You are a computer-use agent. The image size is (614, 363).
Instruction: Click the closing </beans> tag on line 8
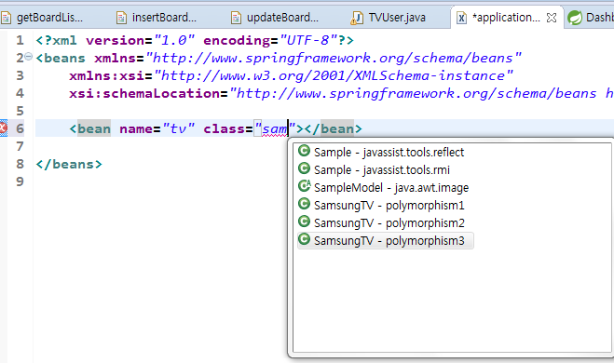click(x=69, y=164)
